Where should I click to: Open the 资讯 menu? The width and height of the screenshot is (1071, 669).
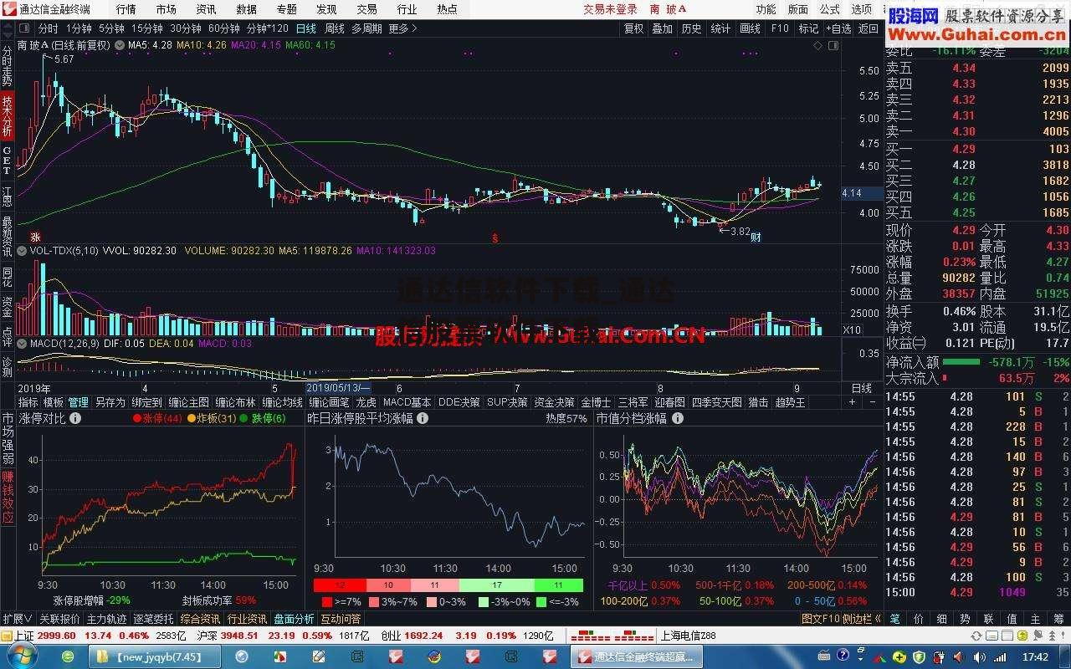coord(206,9)
